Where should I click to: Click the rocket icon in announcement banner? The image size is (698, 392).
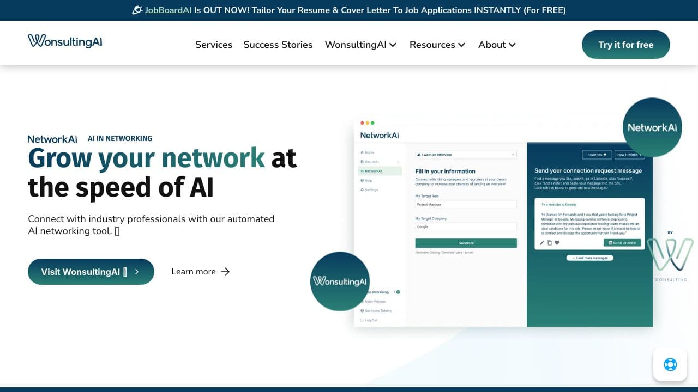137,10
